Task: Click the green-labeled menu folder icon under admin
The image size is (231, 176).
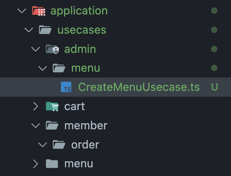Action: coord(59,68)
